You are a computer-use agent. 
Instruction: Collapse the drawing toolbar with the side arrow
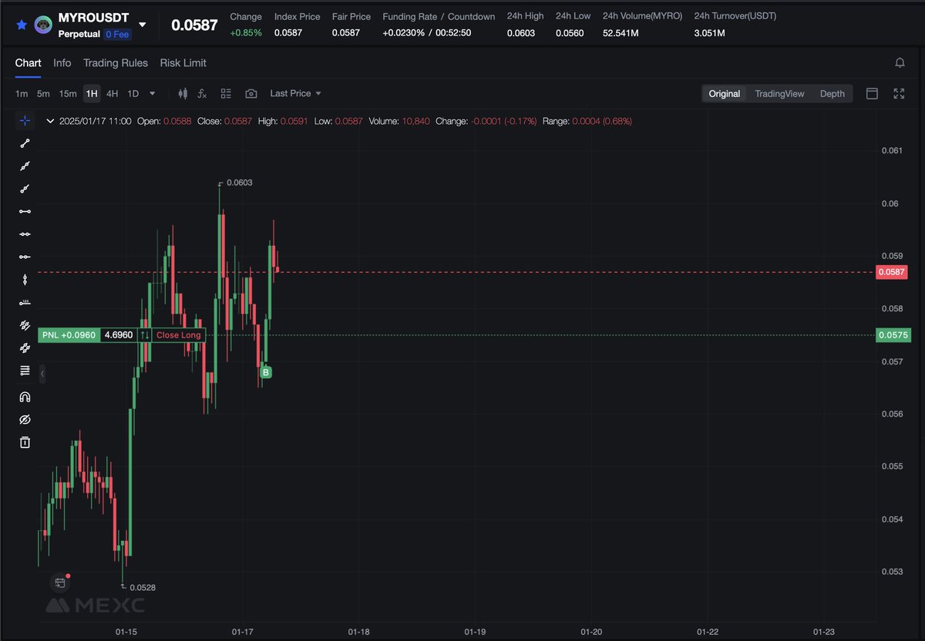pos(42,374)
